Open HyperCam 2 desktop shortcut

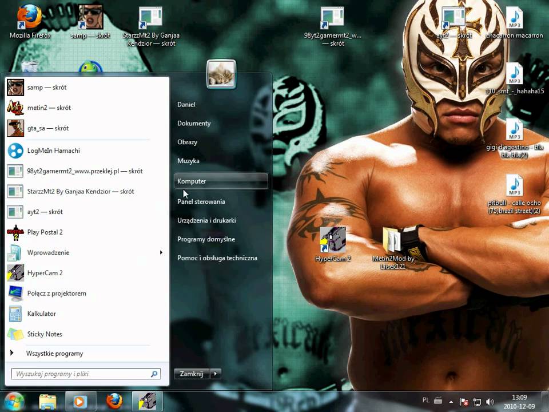pos(333,244)
